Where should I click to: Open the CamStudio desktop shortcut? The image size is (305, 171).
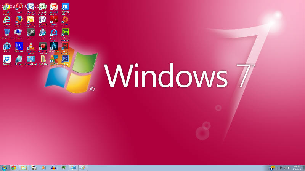[19, 47]
